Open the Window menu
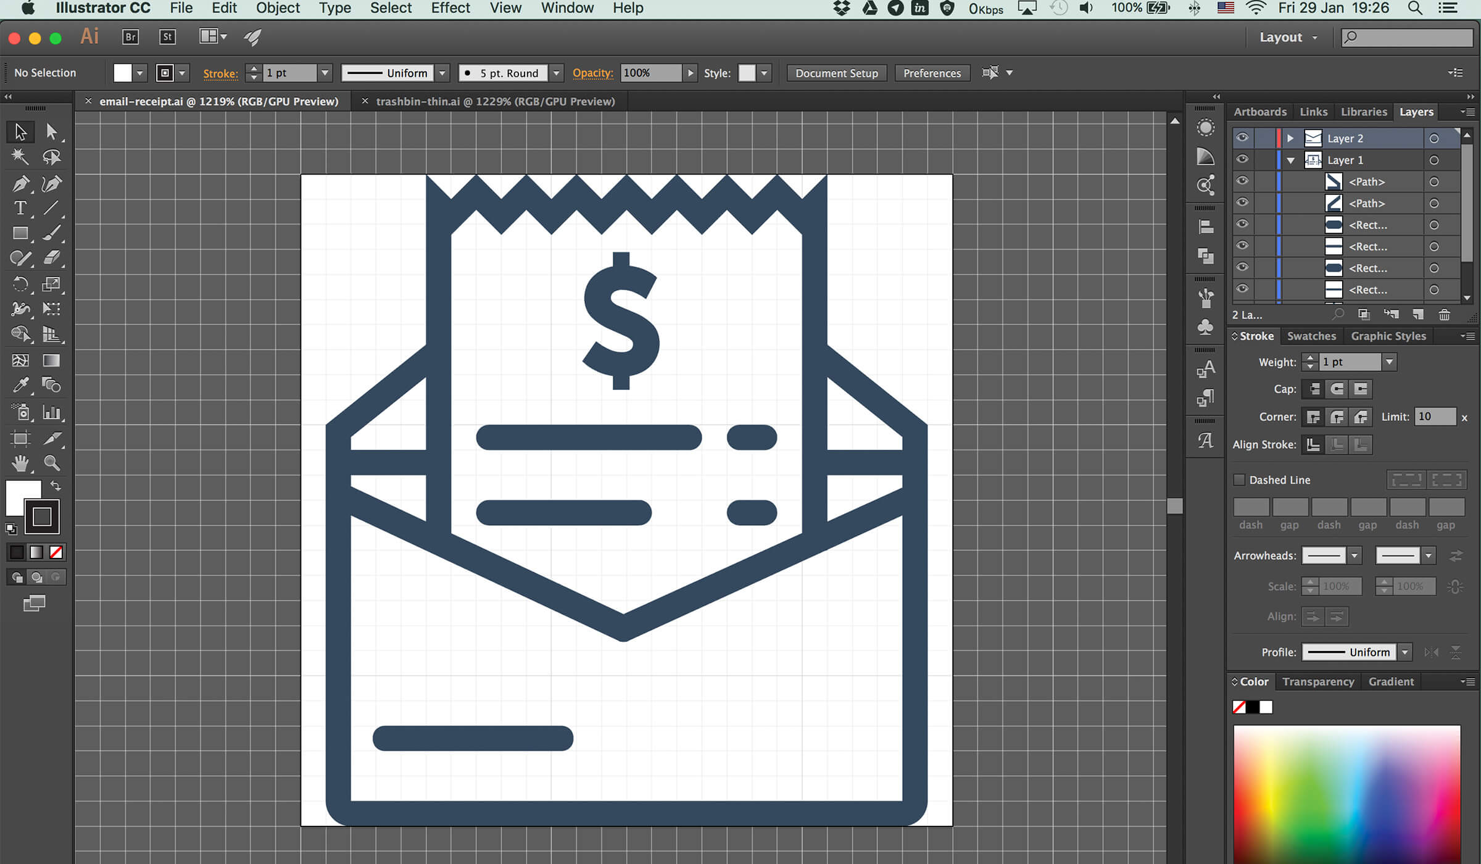Screen dimensions: 1481x864 (x=567, y=8)
